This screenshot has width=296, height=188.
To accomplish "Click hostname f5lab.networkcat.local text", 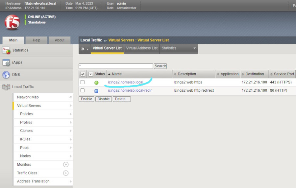I will pos(40,3).
